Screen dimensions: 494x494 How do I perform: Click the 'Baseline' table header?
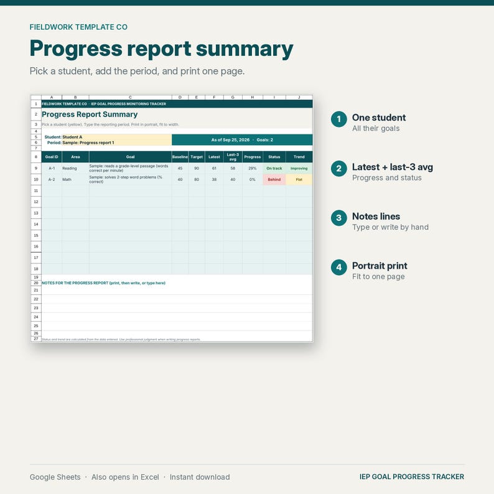(x=180, y=157)
